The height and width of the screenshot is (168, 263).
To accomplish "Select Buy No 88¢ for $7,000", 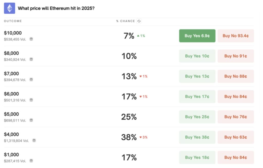I will [236, 76].
